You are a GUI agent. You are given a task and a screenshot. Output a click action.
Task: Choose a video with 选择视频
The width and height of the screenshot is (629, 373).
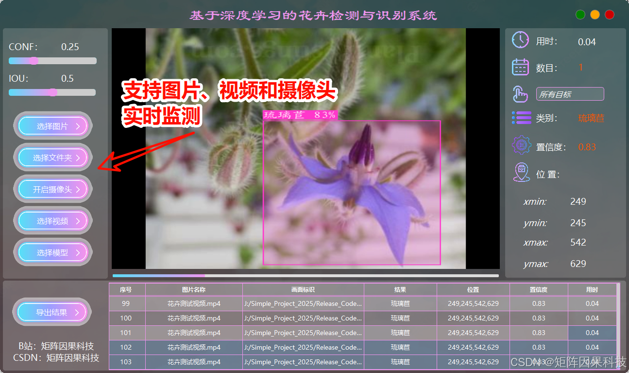click(52, 221)
